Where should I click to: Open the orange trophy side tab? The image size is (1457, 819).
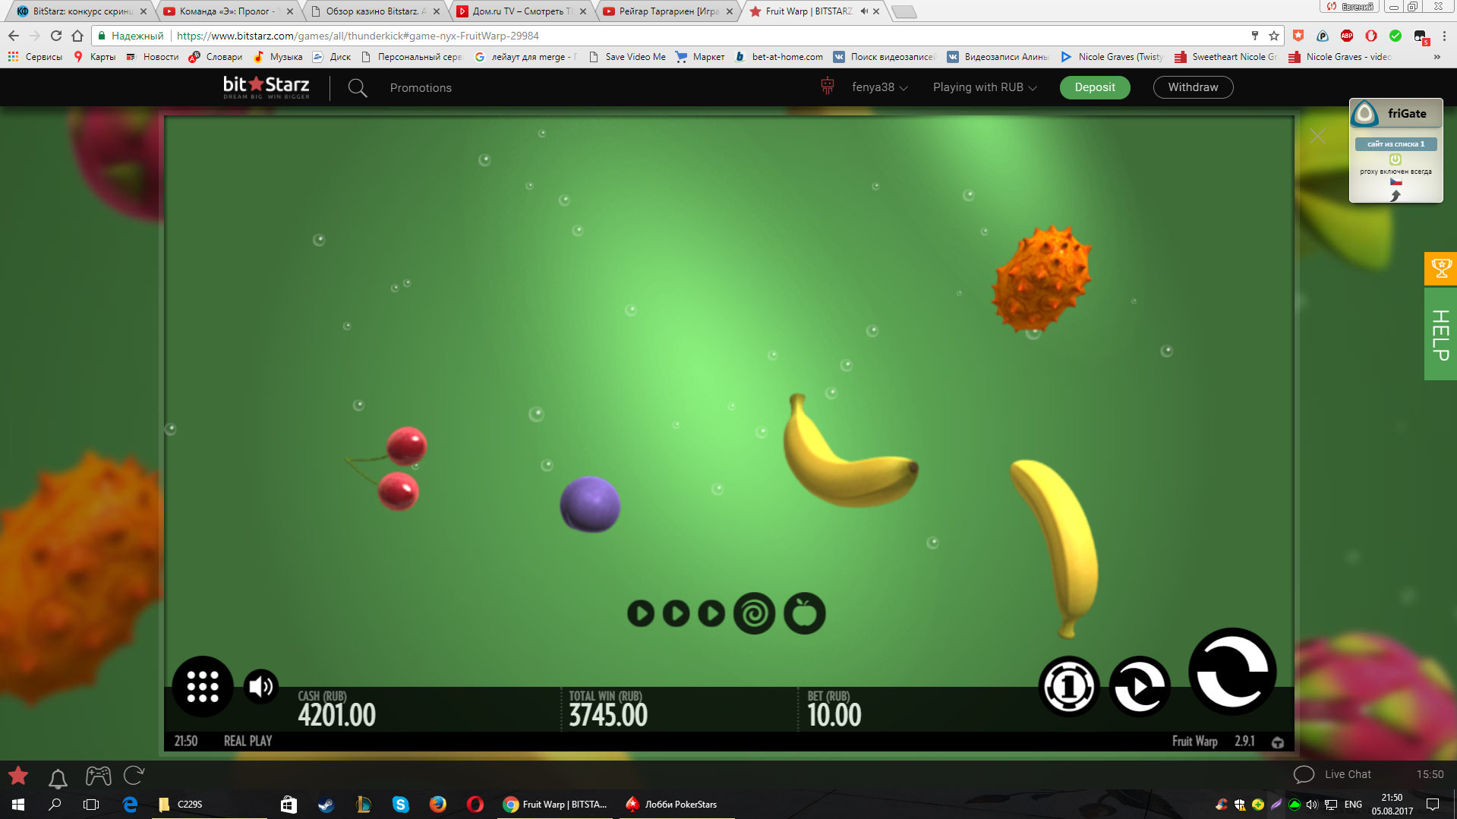(x=1440, y=269)
